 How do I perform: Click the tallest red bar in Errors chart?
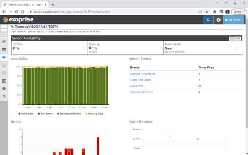98,146
